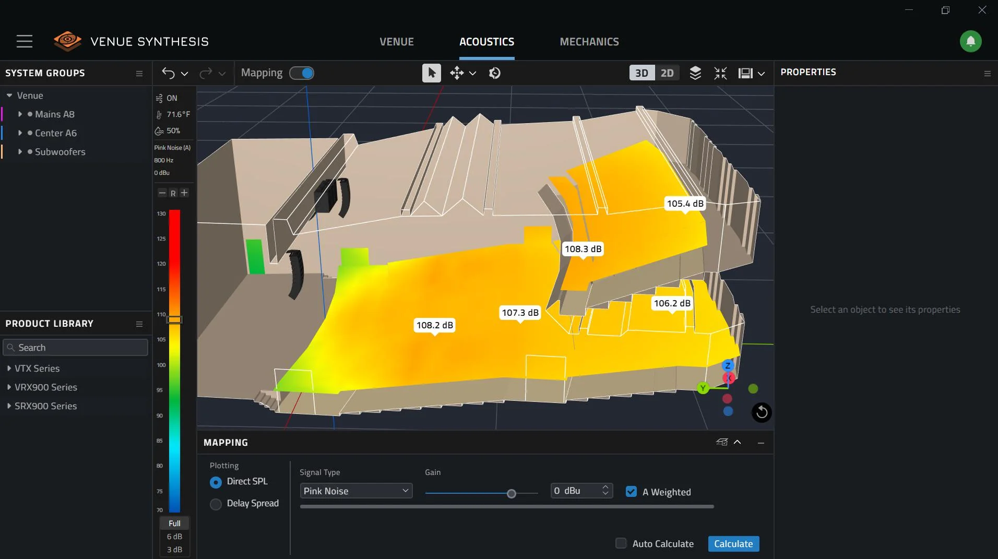Switch to the VENUE tab
The height and width of the screenshot is (559, 998).
(x=396, y=42)
